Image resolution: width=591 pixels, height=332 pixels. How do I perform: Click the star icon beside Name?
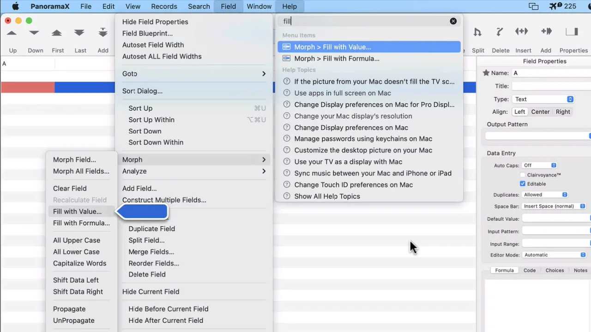486,73
